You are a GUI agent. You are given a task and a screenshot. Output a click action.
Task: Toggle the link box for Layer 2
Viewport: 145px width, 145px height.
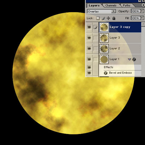point(95,48)
